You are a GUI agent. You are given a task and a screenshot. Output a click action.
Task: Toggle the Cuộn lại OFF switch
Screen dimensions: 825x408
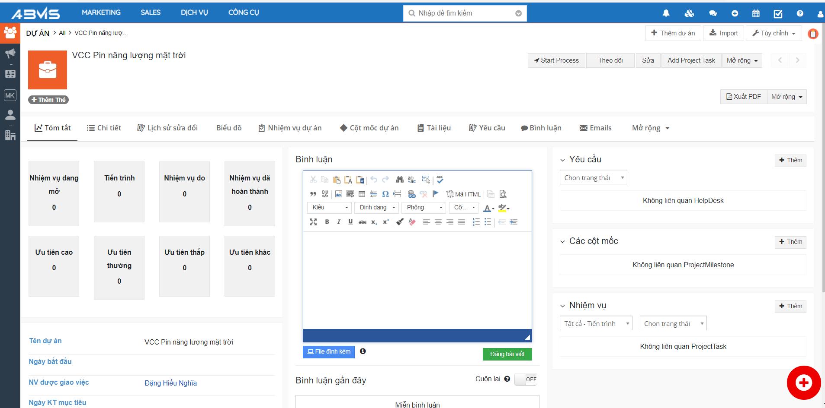click(x=525, y=379)
